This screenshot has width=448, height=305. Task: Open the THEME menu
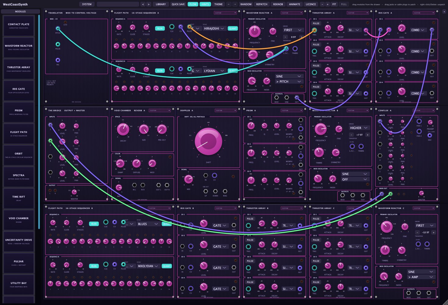pyautogui.click(x=218, y=4)
